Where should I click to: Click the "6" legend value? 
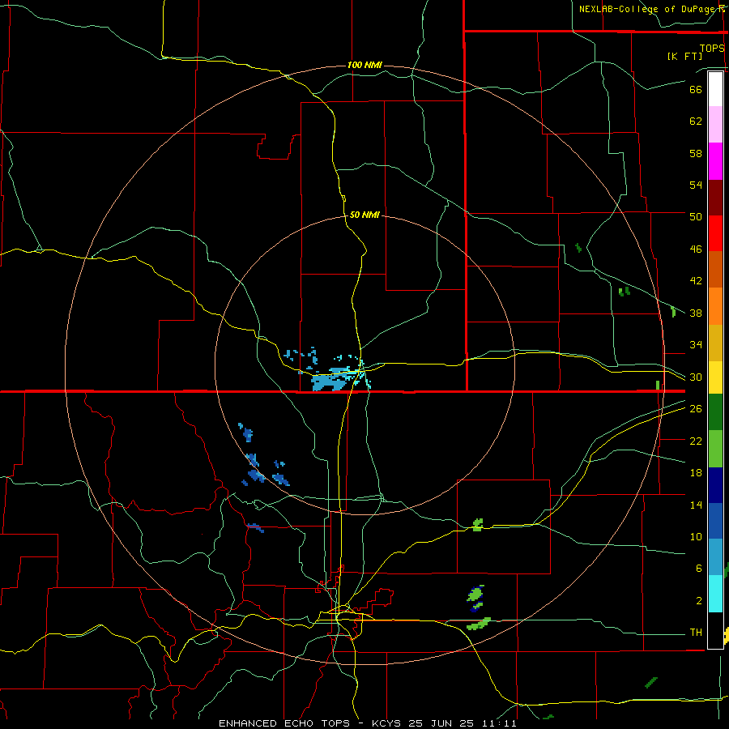tap(699, 569)
